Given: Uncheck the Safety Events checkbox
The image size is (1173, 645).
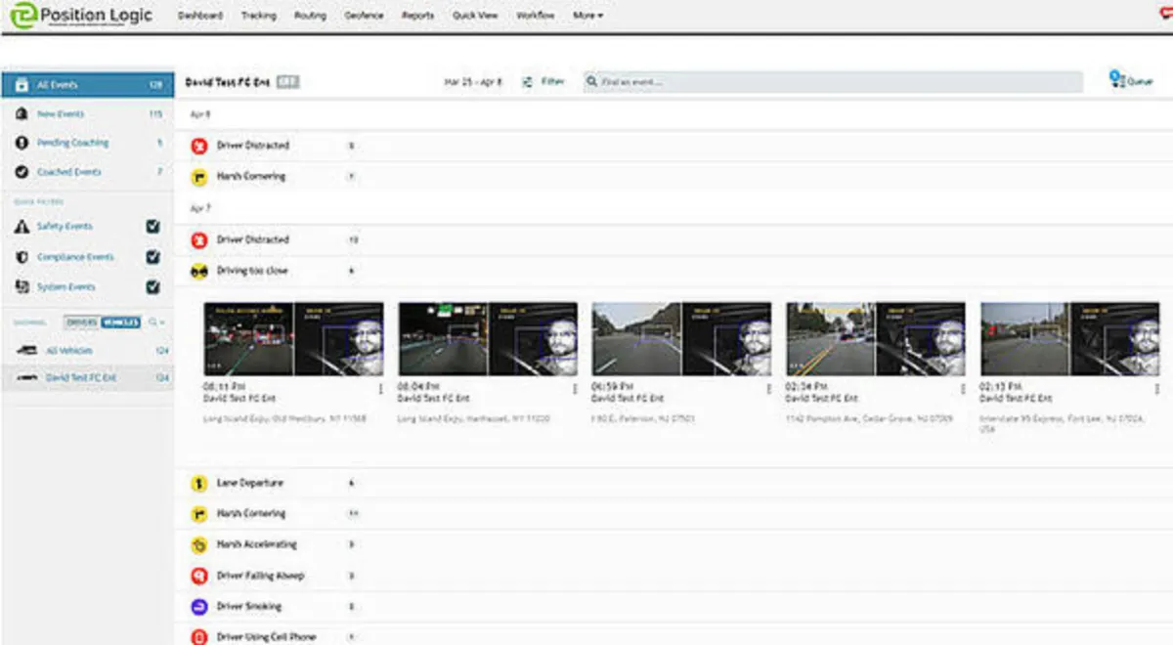Looking at the screenshot, I should coord(152,226).
